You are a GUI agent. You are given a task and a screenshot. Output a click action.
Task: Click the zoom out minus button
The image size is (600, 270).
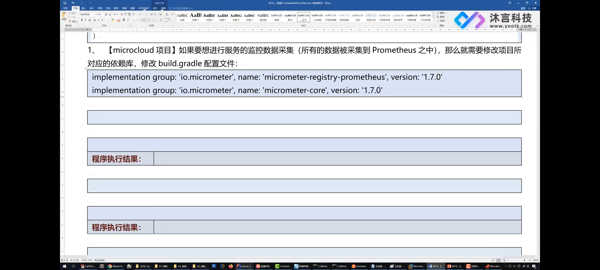click(508, 260)
